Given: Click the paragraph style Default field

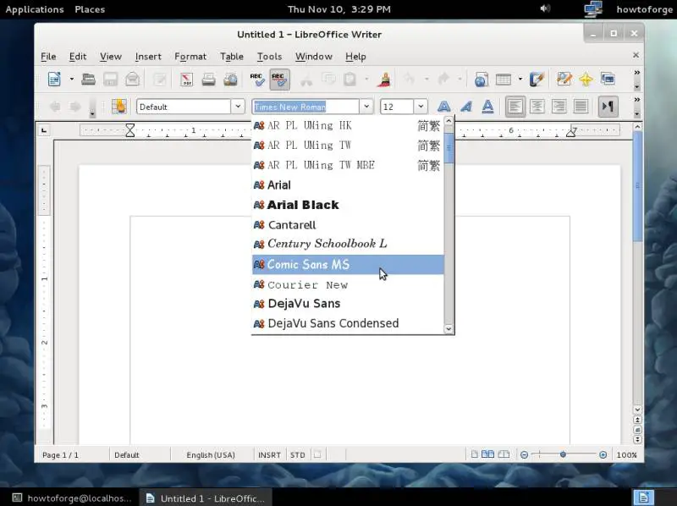Looking at the screenshot, I should click(x=184, y=107).
